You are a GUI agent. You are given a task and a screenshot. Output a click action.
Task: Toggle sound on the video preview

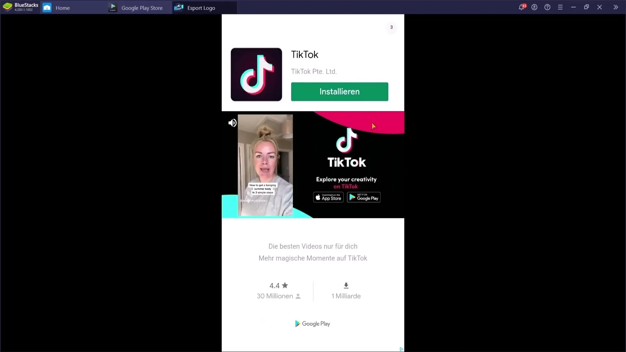(x=232, y=123)
